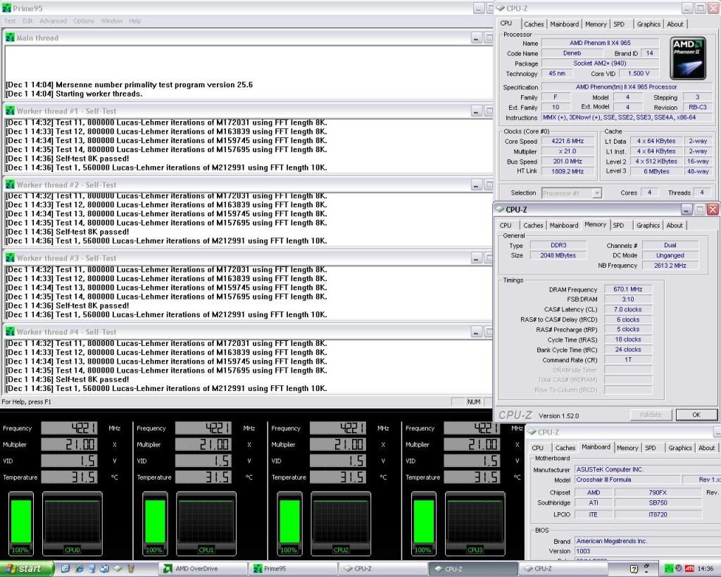The height and width of the screenshot is (577, 721).
Task: Open the Options menu in Prime95
Action: pos(84,21)
